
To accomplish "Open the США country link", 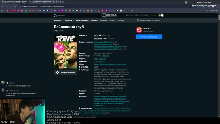I will coord(96,59).
